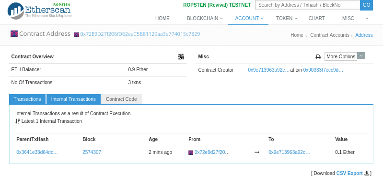Open the contract address 0x72E9D27f... link
Image resolution: width=383 pixels, height=185 pixels.
point(140,34)
